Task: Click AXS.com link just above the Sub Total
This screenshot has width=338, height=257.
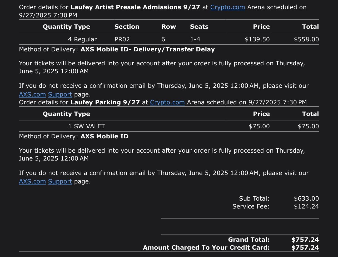Action: pos(32,181)
